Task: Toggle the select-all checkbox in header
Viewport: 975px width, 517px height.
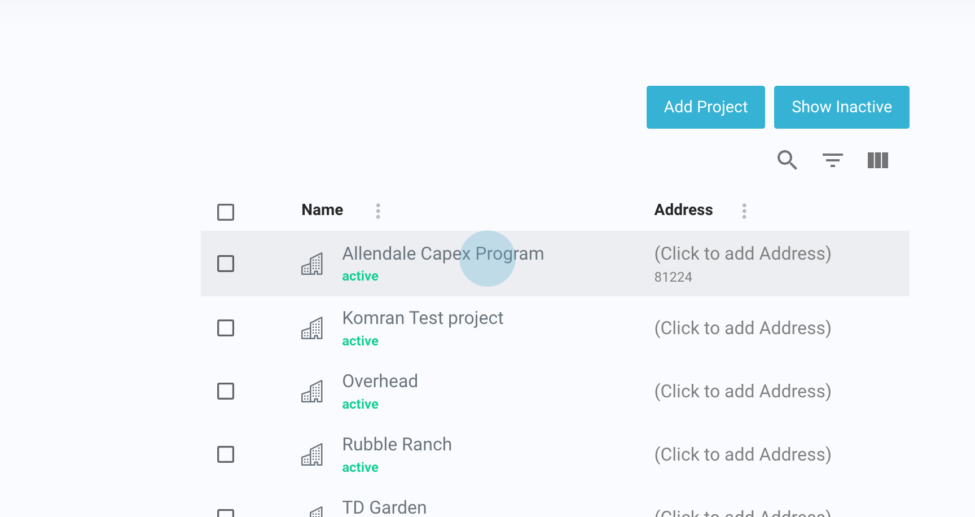Action: point(226,212)
